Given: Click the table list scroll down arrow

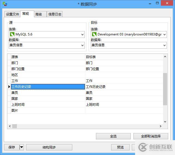Looking at the screenshot, I should click(x=165, y=121).
